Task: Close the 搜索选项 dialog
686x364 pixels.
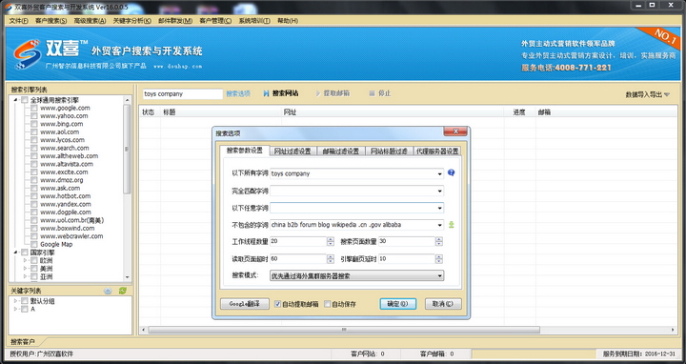Action: [455, 131]
